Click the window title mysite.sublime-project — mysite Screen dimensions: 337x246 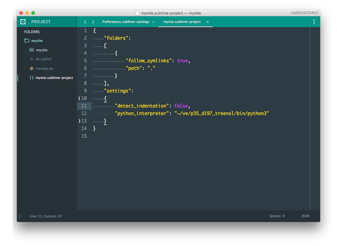click(x=171, y=13)
